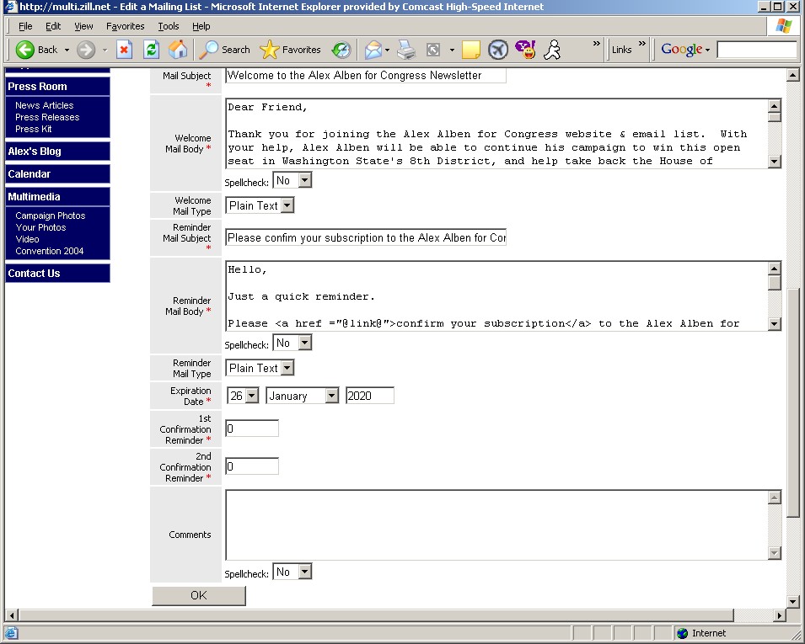Open the History toolbar icon
Screen dimensions: 805x644
pos(341,50)
